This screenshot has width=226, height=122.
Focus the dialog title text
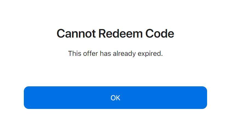[115, 33]
